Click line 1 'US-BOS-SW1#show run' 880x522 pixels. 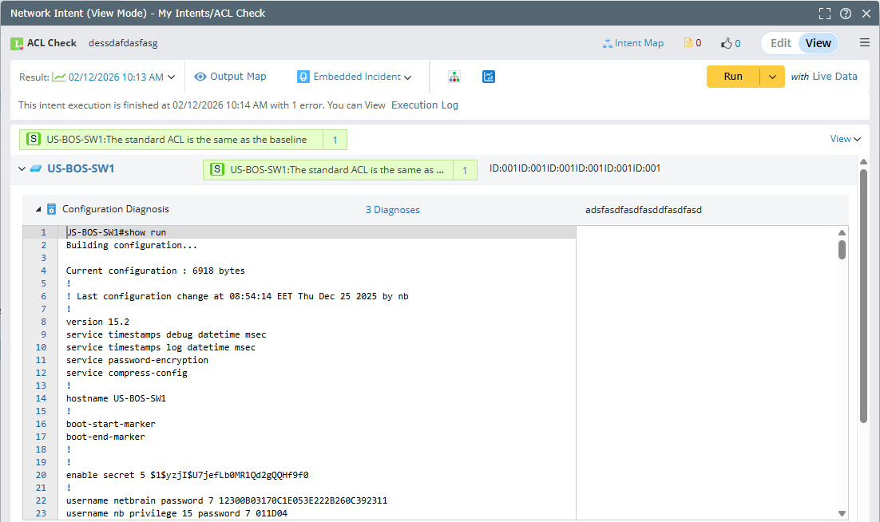point(116,232)
